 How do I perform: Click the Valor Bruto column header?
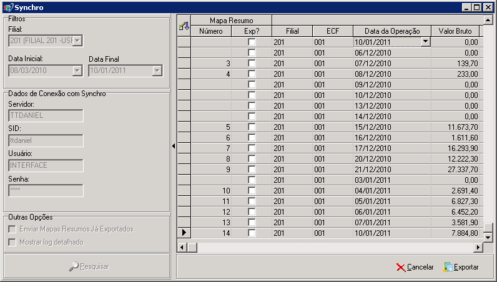(455, 31)
